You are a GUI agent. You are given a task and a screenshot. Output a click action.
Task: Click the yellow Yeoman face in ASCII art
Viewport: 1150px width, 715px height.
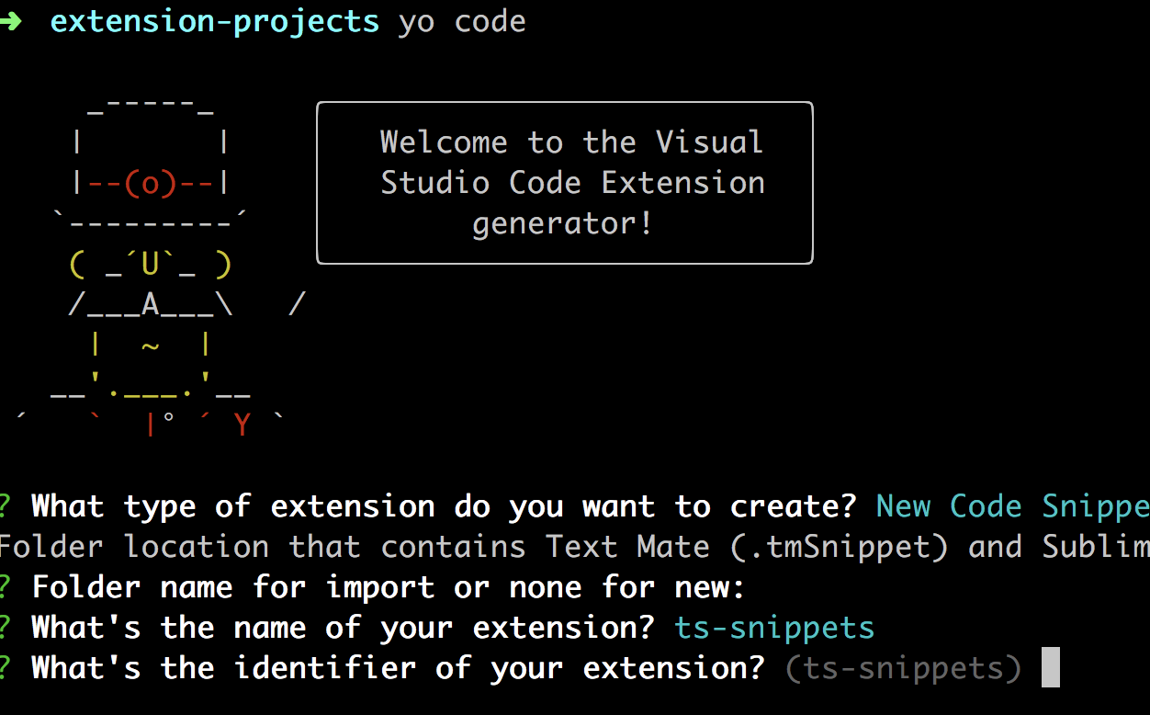151,265
